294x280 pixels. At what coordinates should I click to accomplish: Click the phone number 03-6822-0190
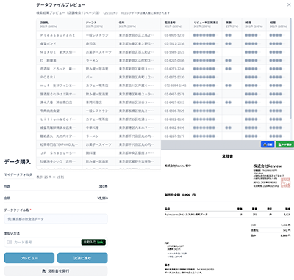pyautogui.click(x=174, y=119)
